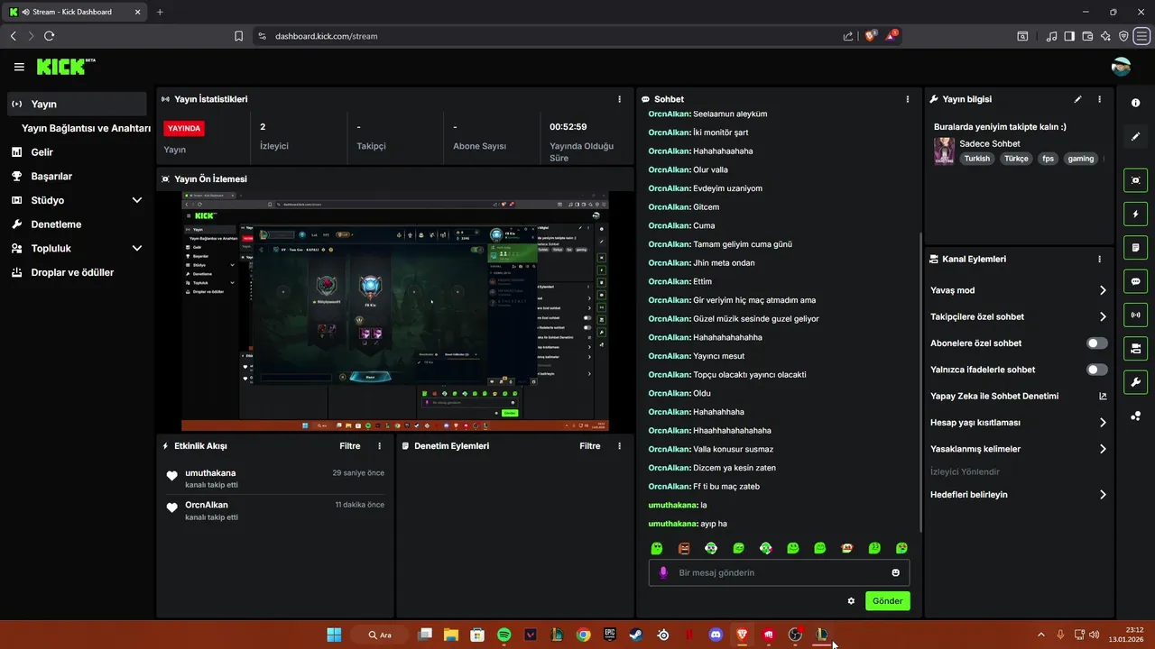The height and width of the screenshot is (649, 1155).
Task: Open Hesap yaşı kısıtlaması arrow
Action: tap(1103, 422)
